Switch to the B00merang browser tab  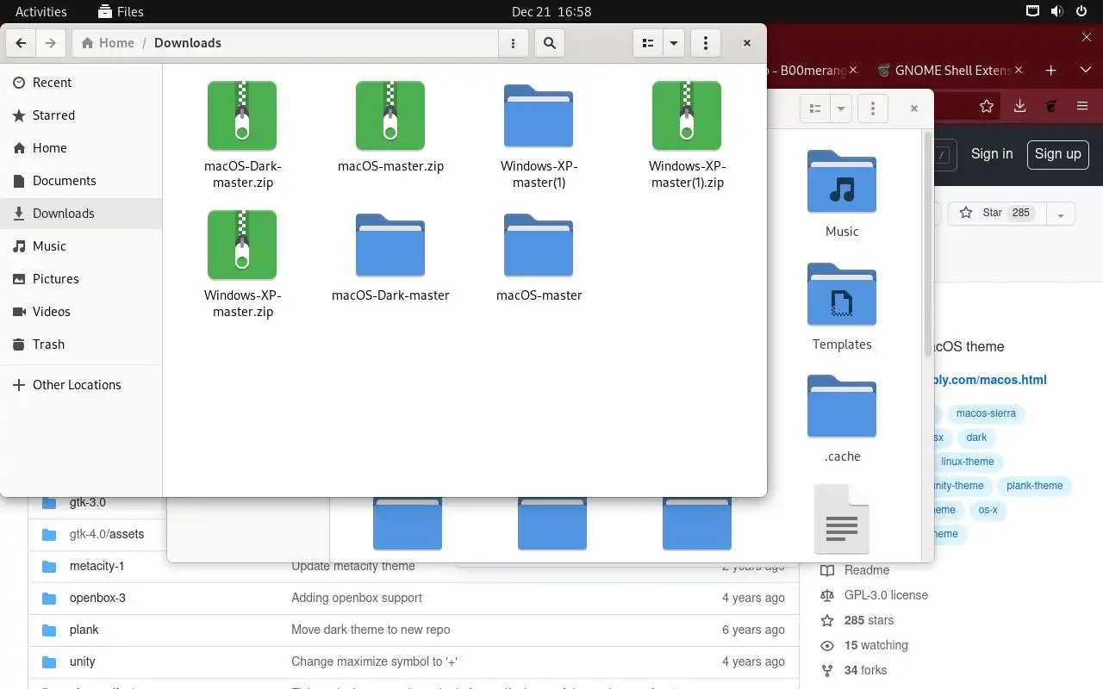(812, 71)
